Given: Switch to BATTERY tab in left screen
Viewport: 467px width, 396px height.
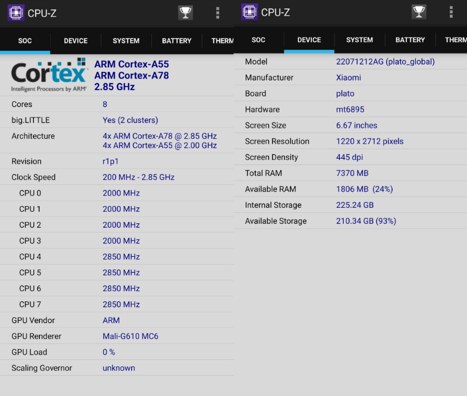Looking at the screenshot, I should [177, 41].
